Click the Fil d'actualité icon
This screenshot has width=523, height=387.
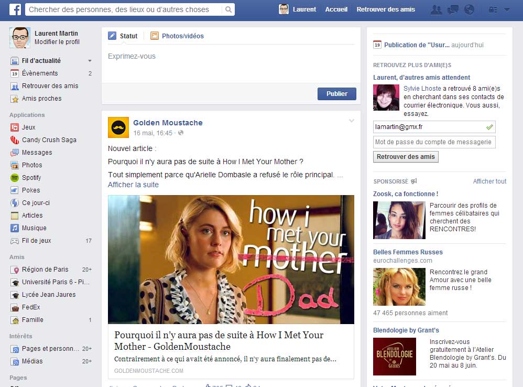[15, 61]
